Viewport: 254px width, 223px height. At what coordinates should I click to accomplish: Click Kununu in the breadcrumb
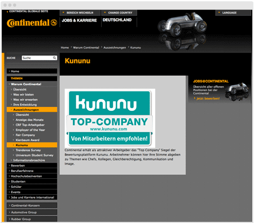135,48
